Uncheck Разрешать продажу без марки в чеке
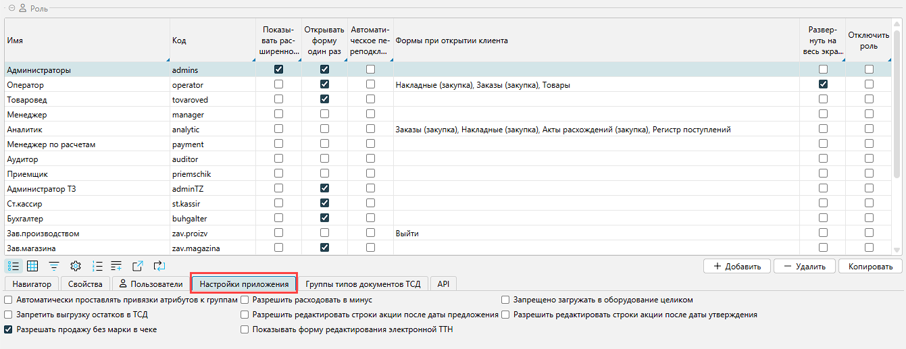Image resolution: width=906 pixels, height=349 pixels. pos(9,329)
